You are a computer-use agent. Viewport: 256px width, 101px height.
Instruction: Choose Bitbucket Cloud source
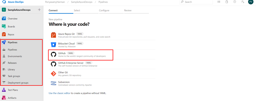point(102,45)
